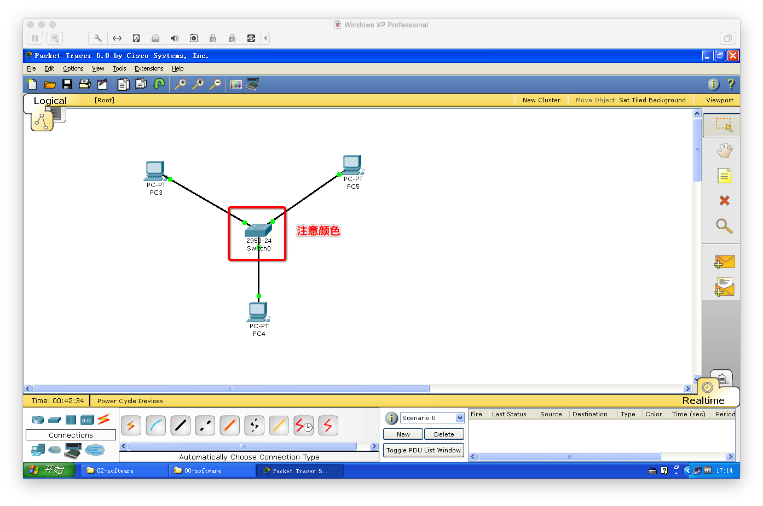Switch to the Realtime mode tab
The image size is (763, 506).
pyautogui.click(x=703, y=400)
